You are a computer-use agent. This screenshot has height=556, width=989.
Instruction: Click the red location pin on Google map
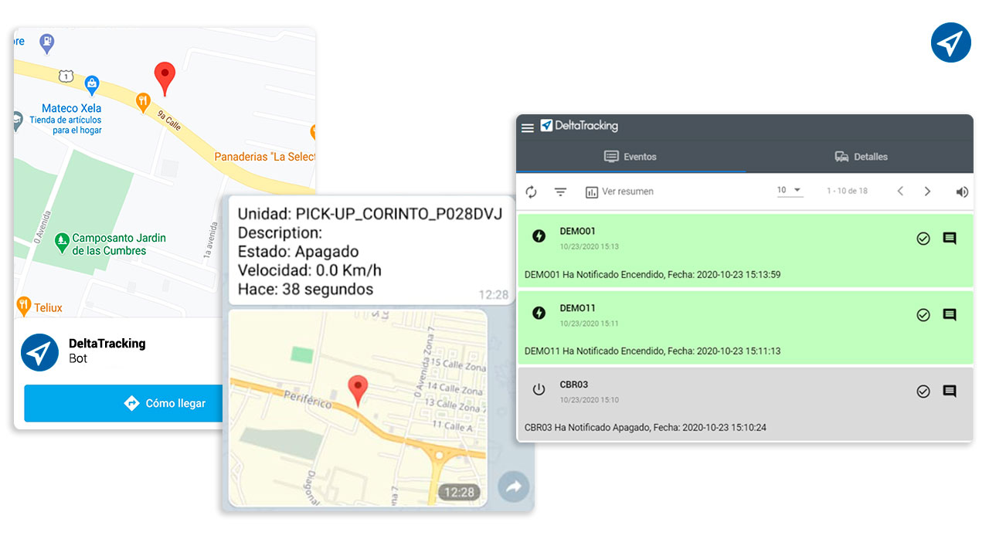(x=165, y=79)
